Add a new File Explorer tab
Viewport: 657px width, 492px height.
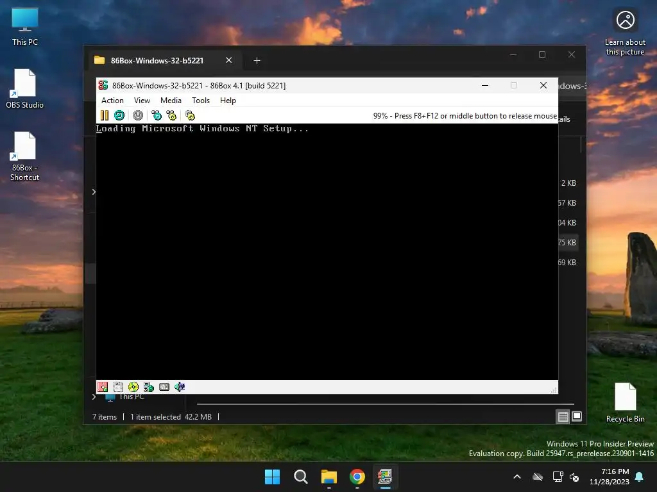point(257,61)
